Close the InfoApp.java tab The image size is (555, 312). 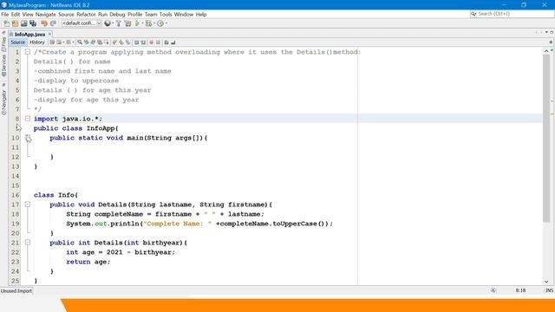click(50, 34)
